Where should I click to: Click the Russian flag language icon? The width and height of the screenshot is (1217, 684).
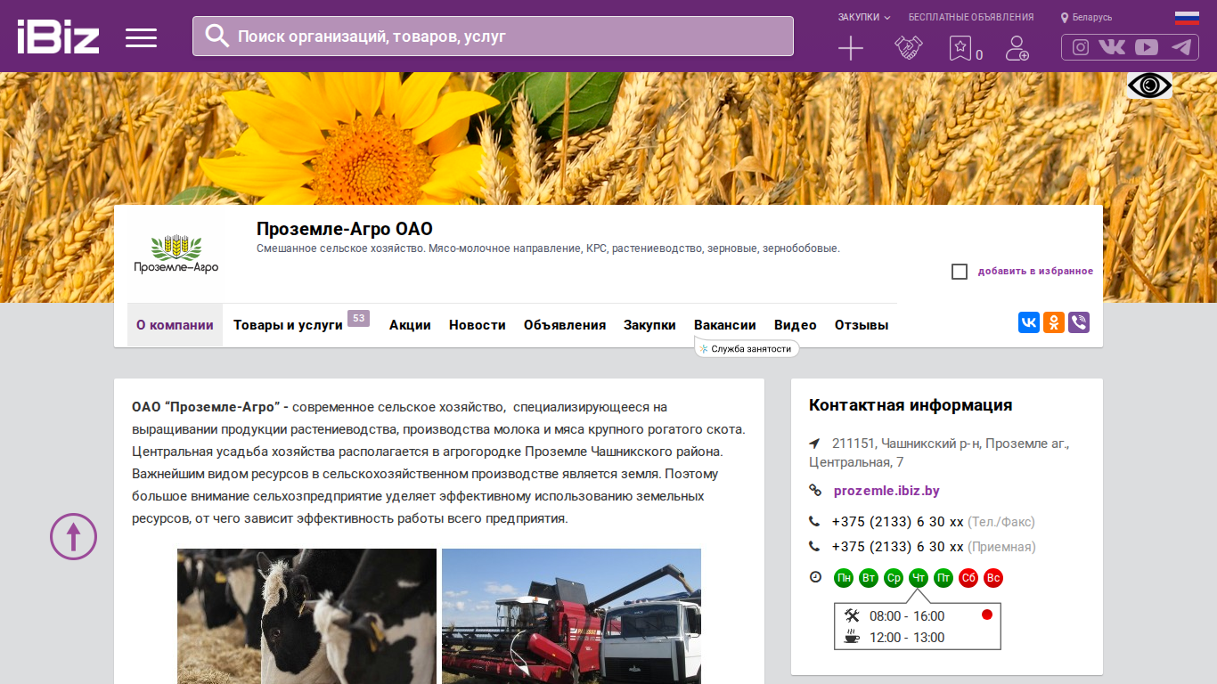point(1187,18)
